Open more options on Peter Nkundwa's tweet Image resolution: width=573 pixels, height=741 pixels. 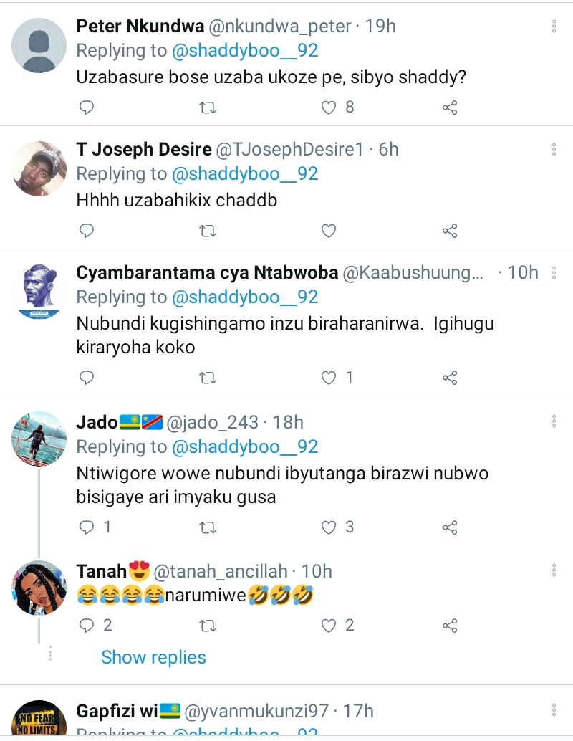pyautogui.click(x=554, y=27)
